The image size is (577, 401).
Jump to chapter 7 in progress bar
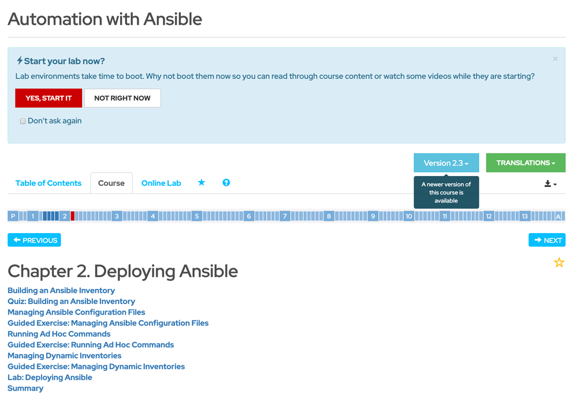285,216
